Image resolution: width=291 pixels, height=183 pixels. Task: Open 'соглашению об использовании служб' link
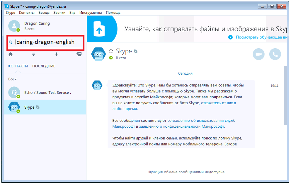click(201, 121)
